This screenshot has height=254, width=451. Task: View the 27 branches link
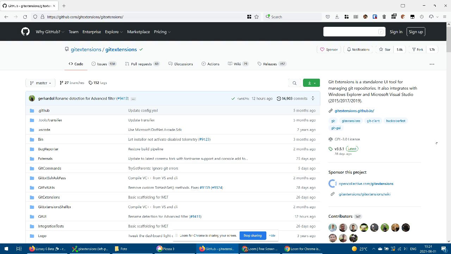point(72,83)
